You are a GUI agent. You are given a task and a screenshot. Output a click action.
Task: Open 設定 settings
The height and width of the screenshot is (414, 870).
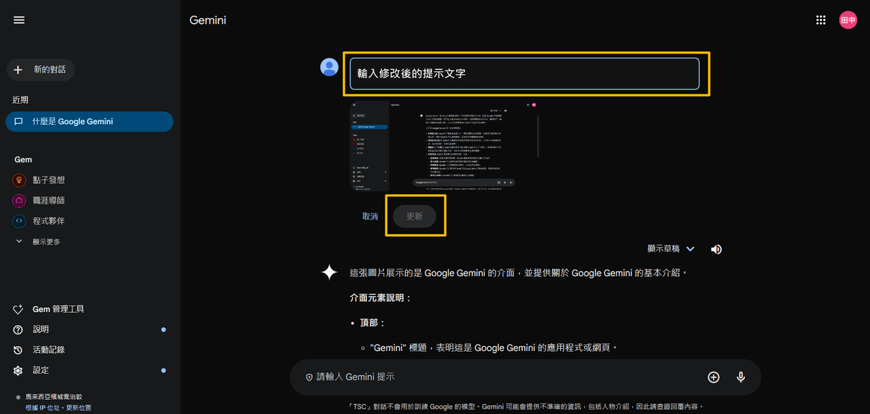tap(41, 370)
